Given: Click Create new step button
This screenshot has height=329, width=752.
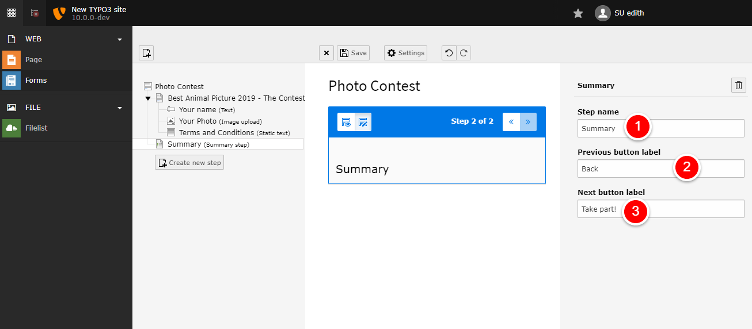Looking at the screenshot, I should [189, 163].
